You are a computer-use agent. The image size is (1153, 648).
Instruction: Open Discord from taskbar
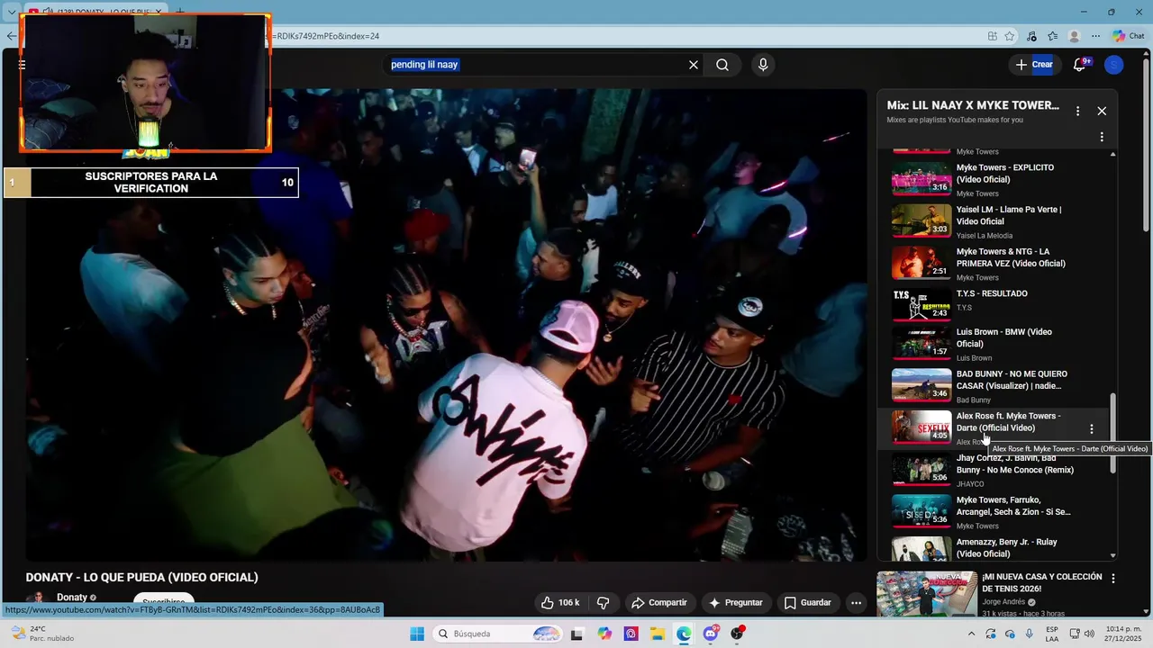point(711,634)
